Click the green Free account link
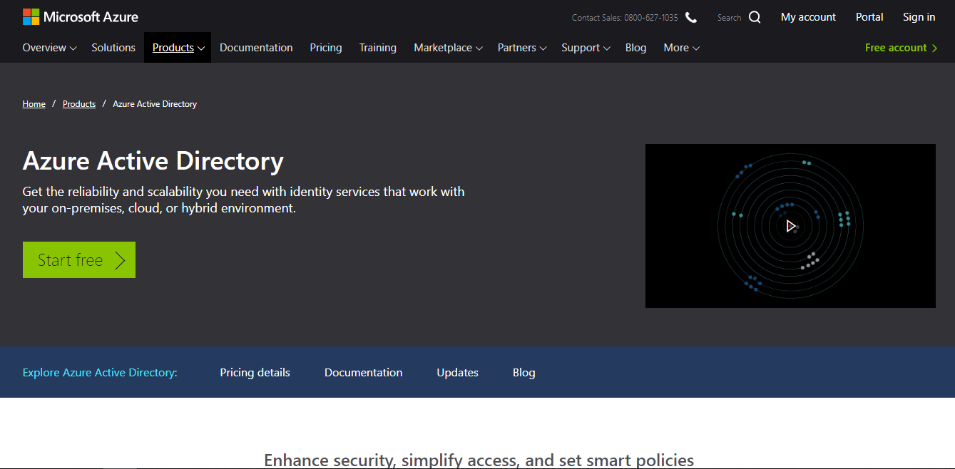 point(896,48)
